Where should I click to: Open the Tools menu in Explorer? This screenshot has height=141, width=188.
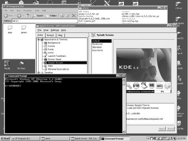coord(37,11)
